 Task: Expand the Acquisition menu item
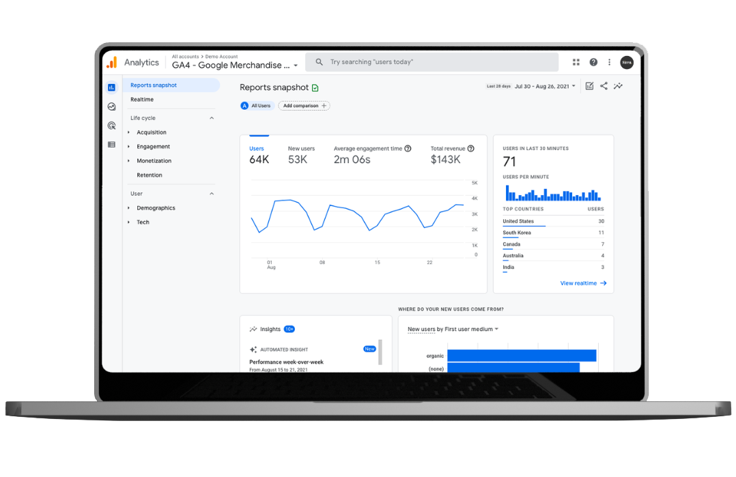pos(128,132)
